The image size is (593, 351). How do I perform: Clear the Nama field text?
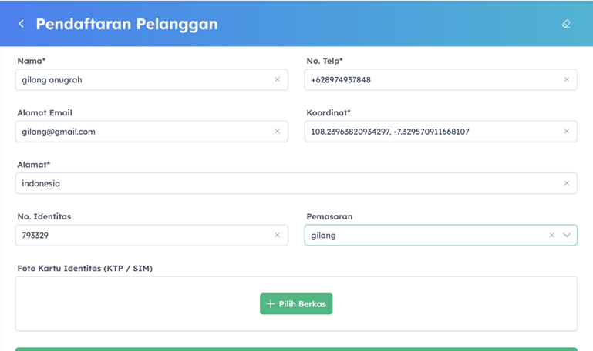(x=277, y=79)
